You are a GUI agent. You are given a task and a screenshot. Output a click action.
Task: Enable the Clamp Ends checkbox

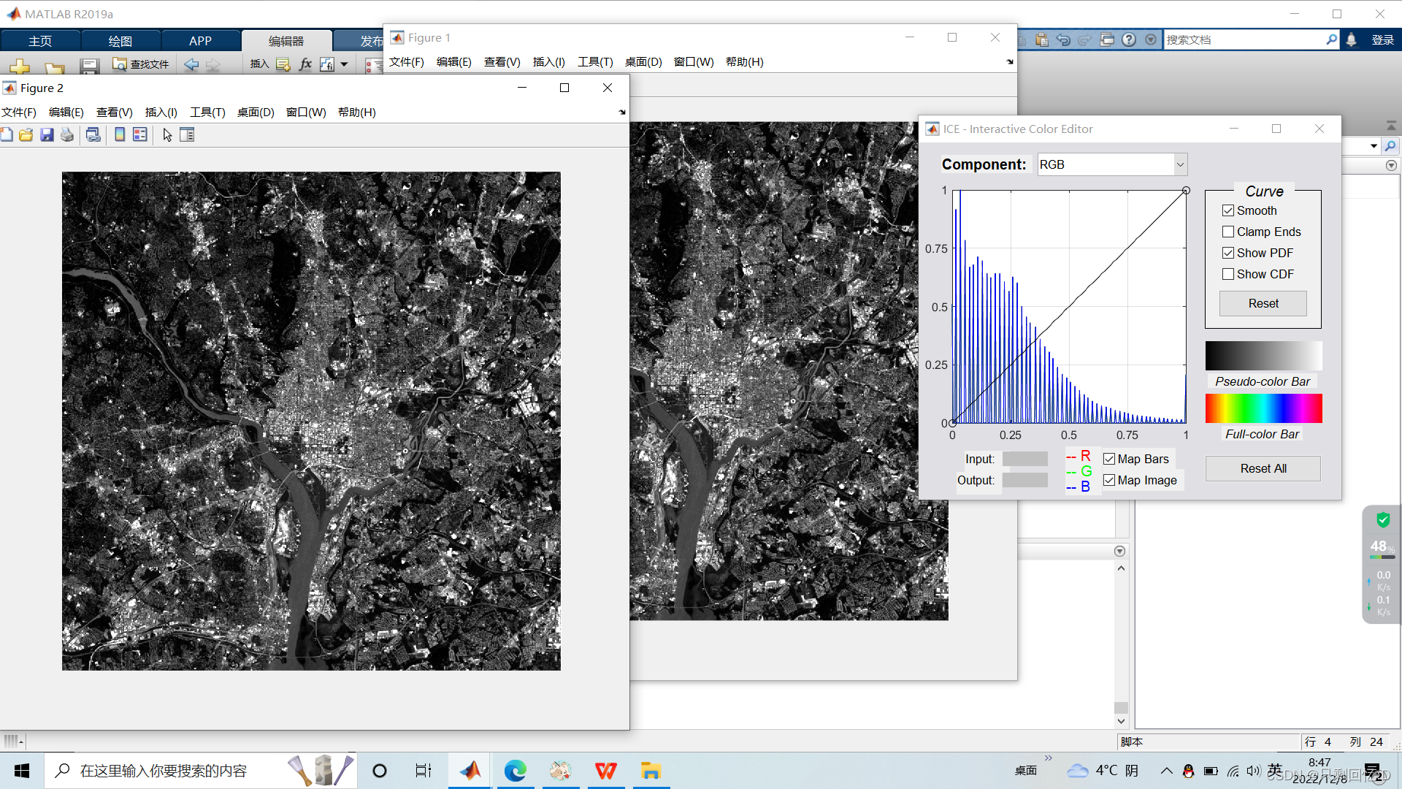1228,232
